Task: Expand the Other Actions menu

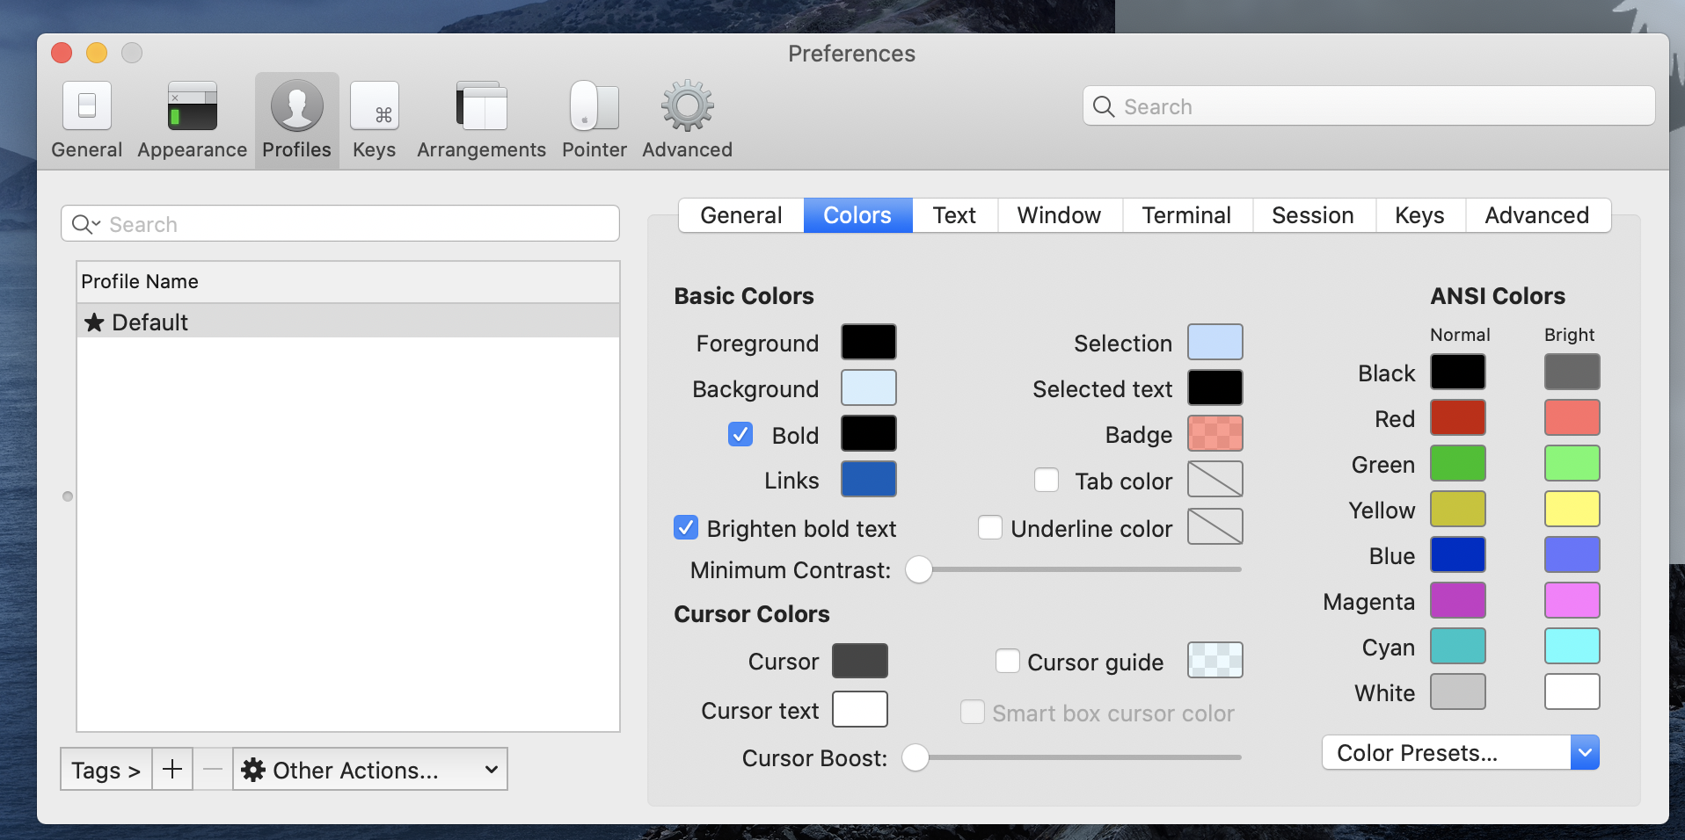Action: (x=370, y=770)
